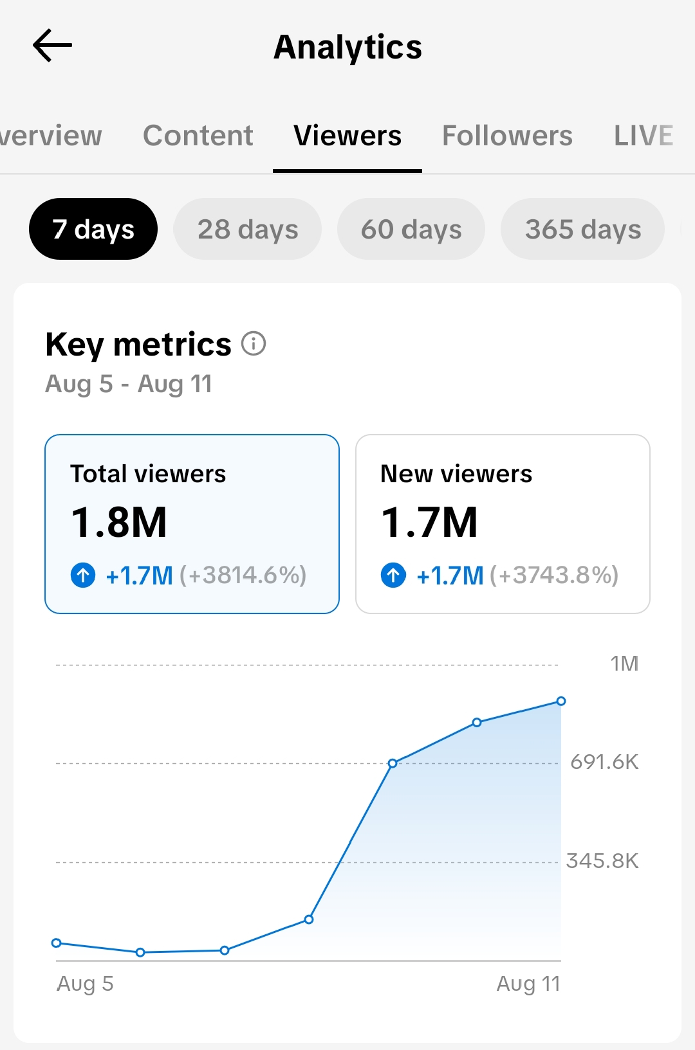Switch to the Overview tab
Screen dimensions: 695x1050
(50, 136)
